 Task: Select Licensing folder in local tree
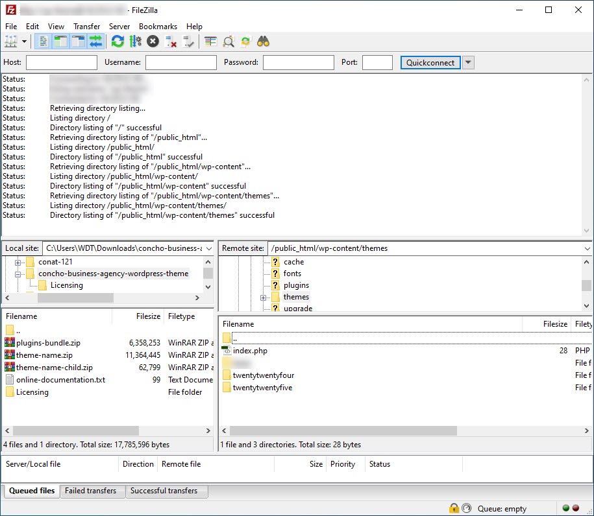click(x=67, y=285)
